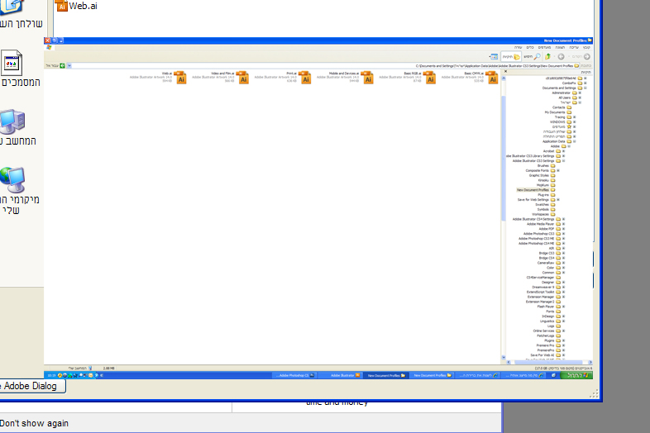
Task: Click inside the address path field
Action: point(324,65)
